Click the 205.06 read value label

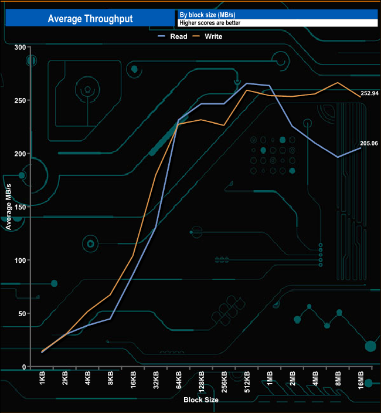point(369,143)
